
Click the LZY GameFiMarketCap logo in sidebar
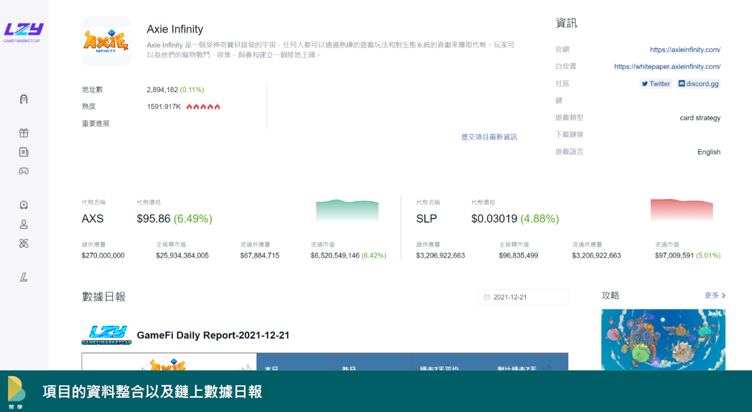point(23,32)
